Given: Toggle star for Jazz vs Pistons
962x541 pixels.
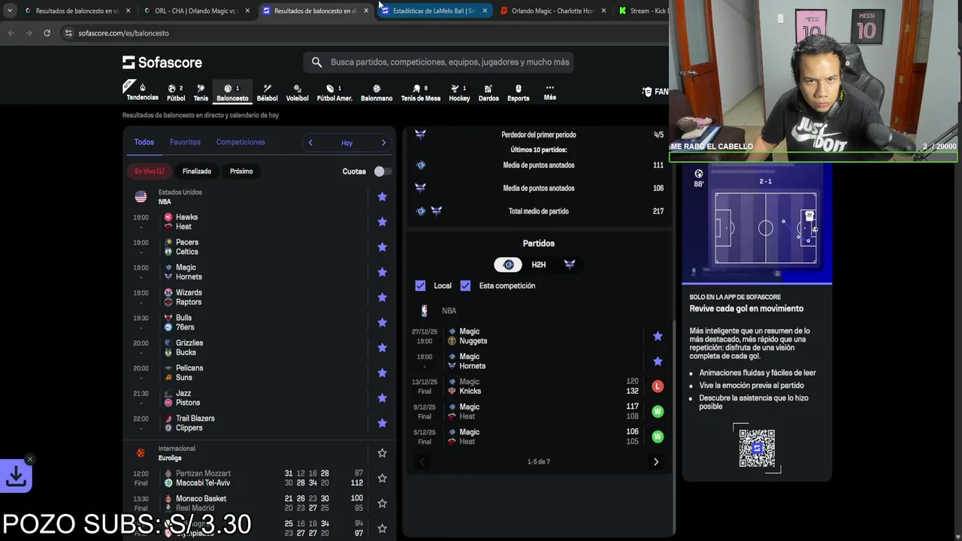Looking at the screenshot, I should click(x=382, y=398).
